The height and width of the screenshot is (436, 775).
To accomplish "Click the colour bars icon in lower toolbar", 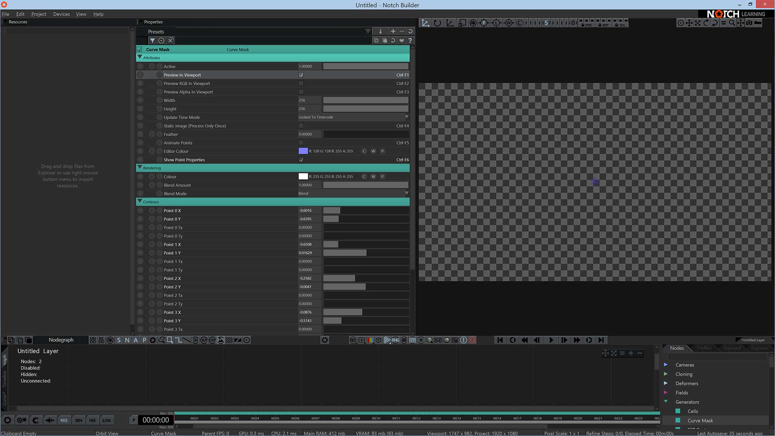I will point(370,340).
